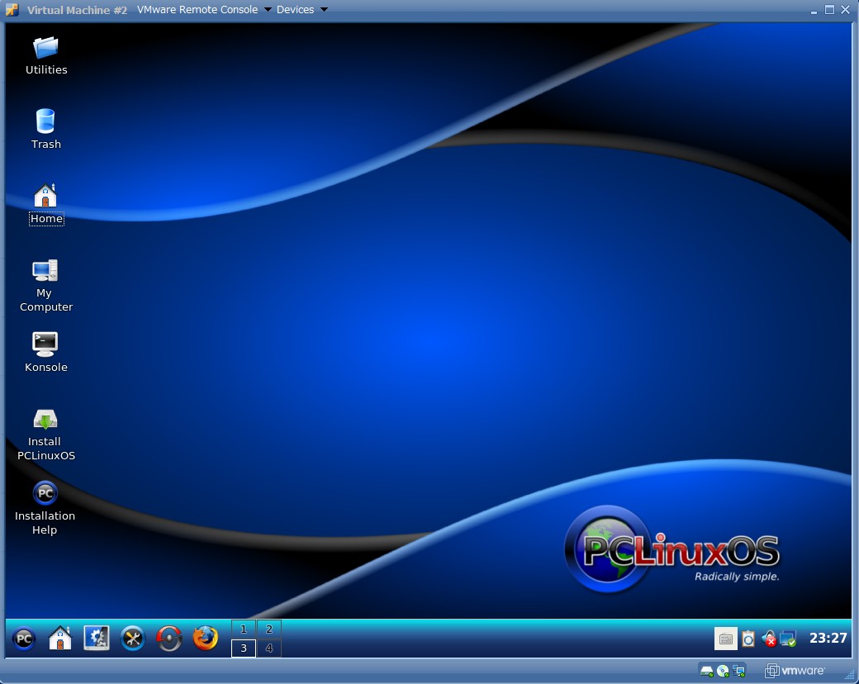Click the network monitor tray icon
The height and width of the screenshot is (684, 859).
(x=788, y=639)
